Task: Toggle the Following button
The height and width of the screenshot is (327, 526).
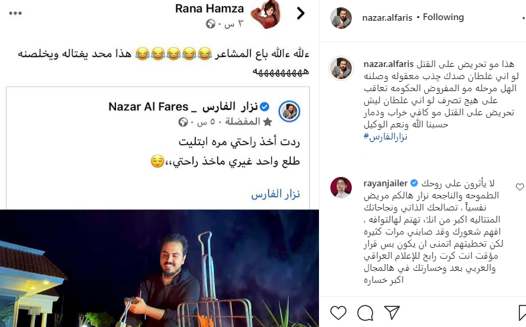Action: [443, 17]
